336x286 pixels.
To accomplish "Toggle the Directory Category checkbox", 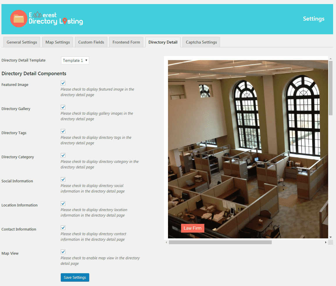I will click(x=63, y=155).
